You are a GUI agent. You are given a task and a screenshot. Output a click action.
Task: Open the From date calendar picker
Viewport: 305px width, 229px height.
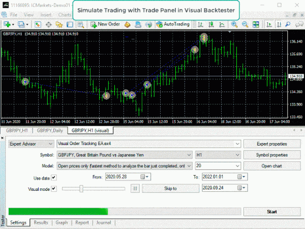pos(147,177)
